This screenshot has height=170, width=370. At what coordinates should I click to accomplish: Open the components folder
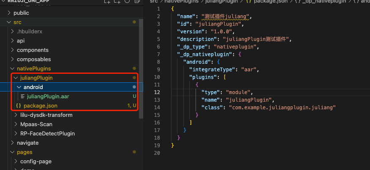[33, 50]
